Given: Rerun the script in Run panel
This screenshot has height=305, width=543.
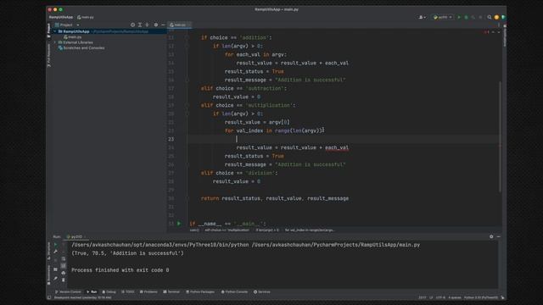Looking at the screenshot, I should [55, 245].
